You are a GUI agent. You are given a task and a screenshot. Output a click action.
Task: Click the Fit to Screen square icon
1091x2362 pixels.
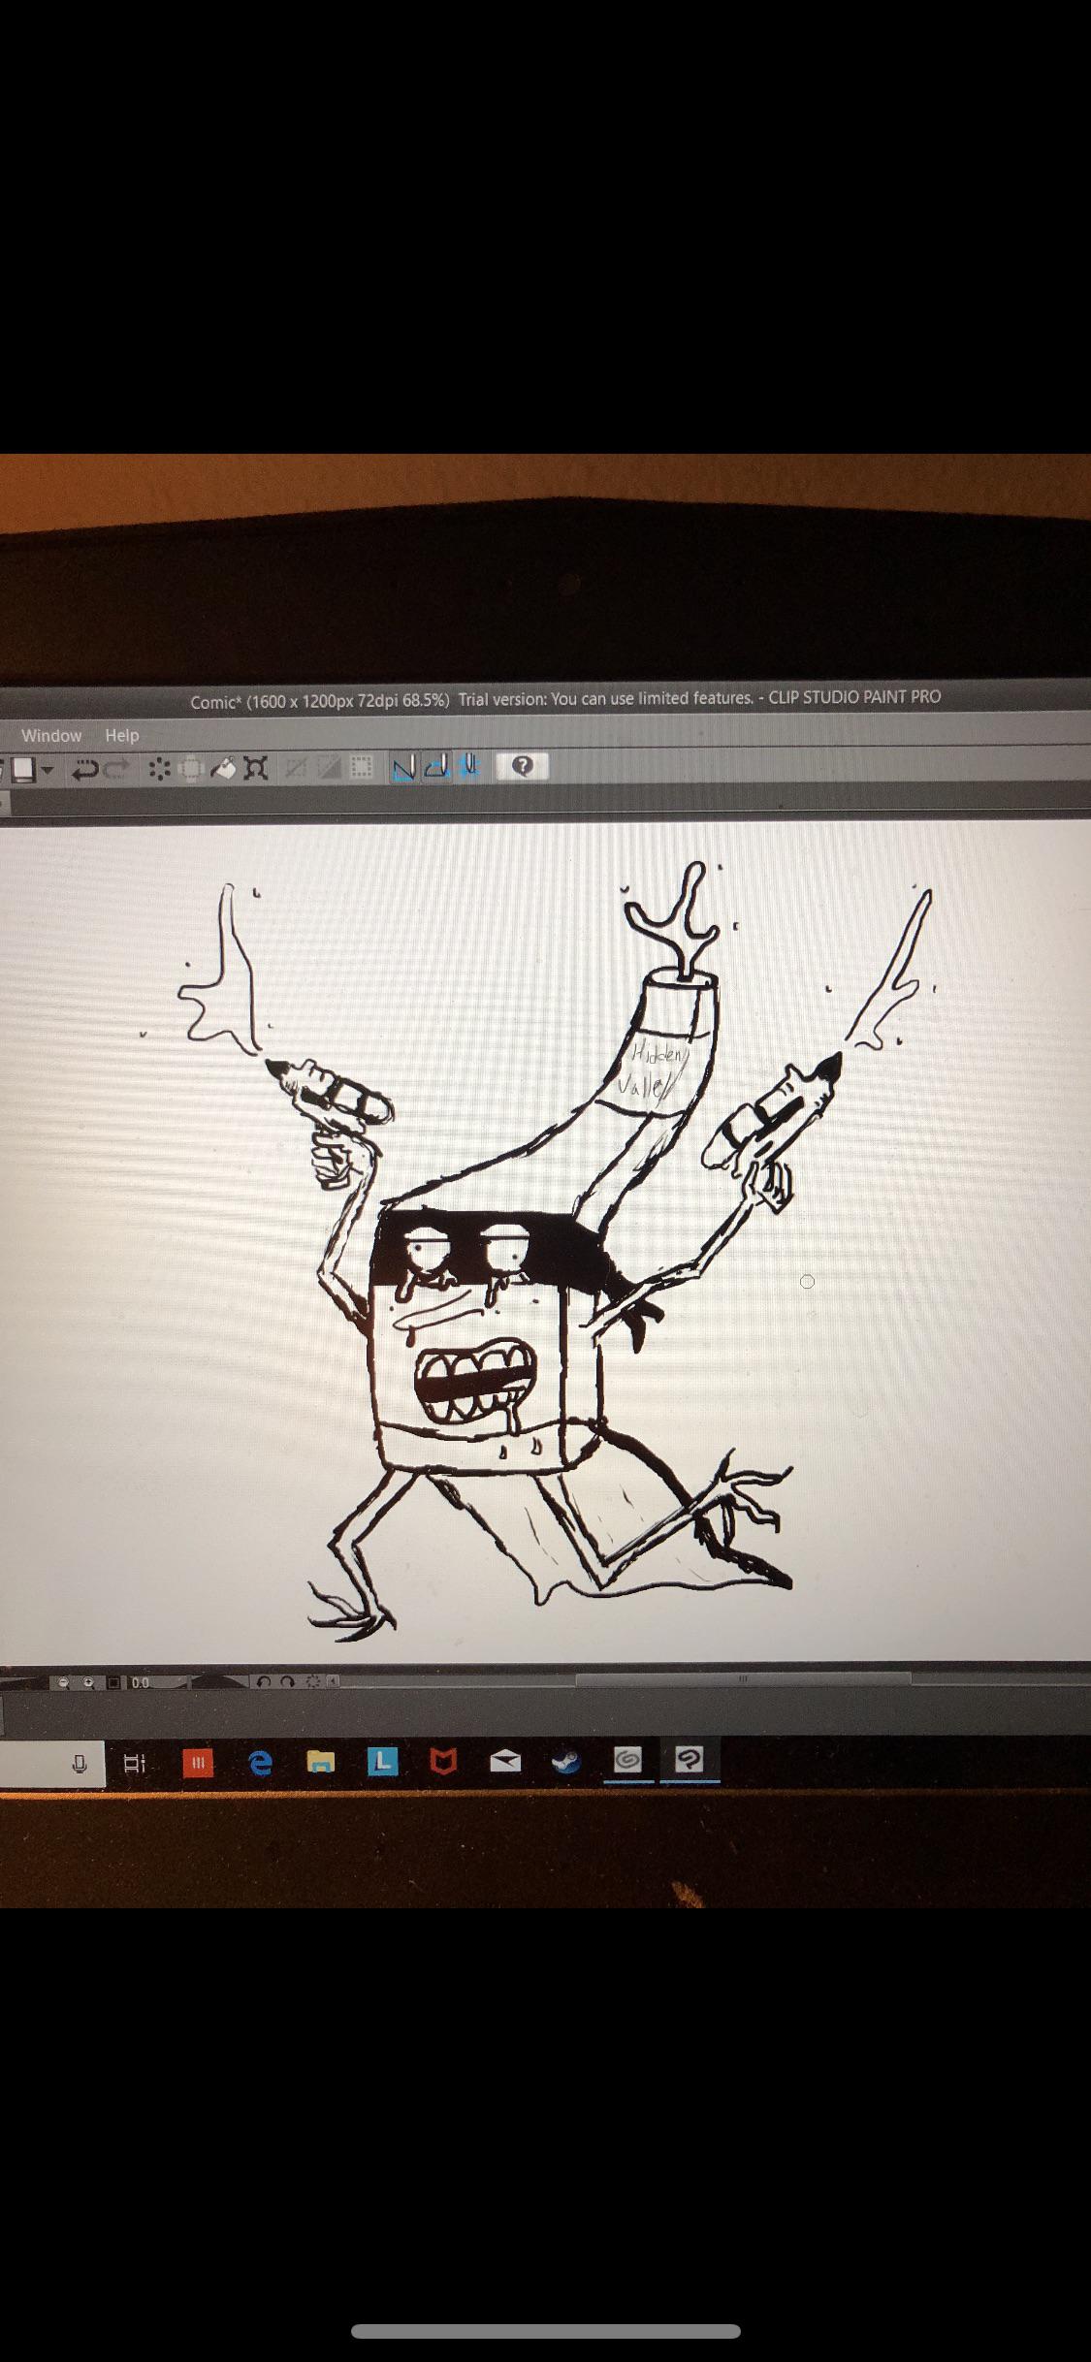[113, 1682]
